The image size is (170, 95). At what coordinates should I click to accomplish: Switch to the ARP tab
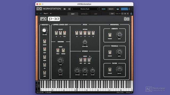click(x=96, y=14)
